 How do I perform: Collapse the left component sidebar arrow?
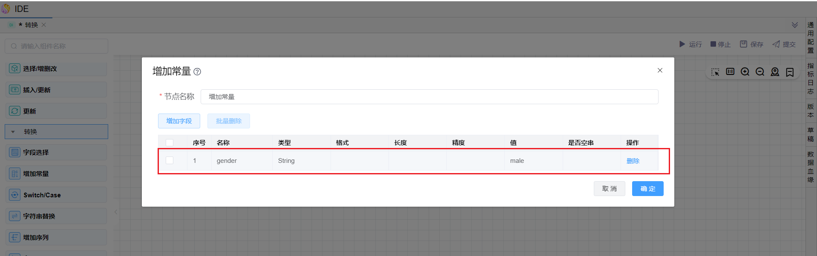pyautogui.click(x=116, y=212)
